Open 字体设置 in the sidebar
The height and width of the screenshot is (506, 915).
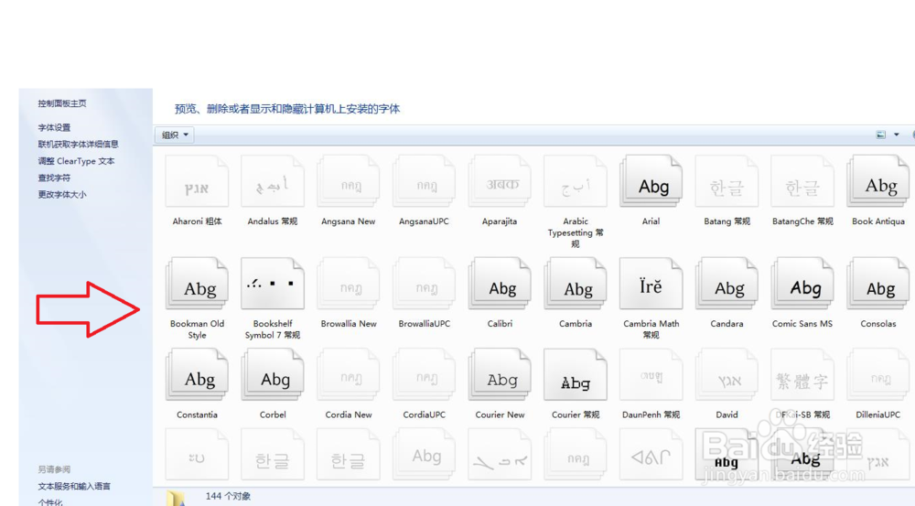click(x=54, y=127)
